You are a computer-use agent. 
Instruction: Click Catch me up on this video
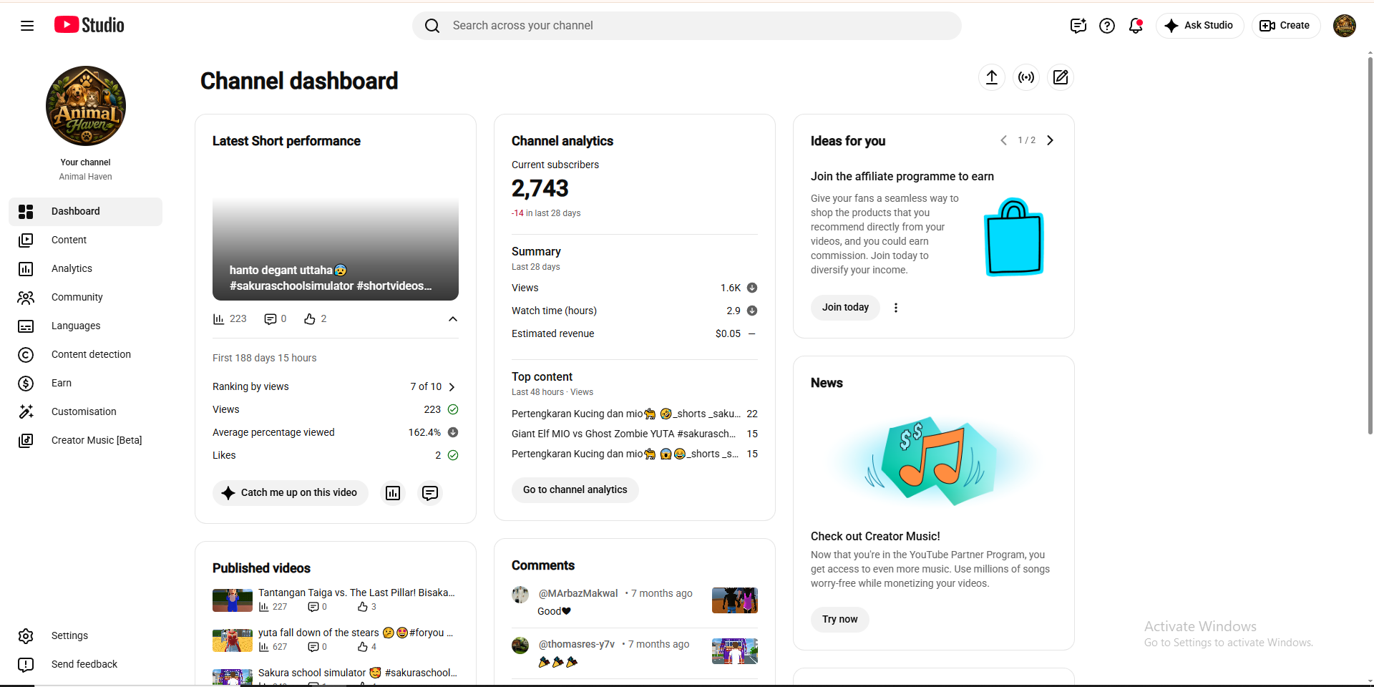(x=290, y=493)
